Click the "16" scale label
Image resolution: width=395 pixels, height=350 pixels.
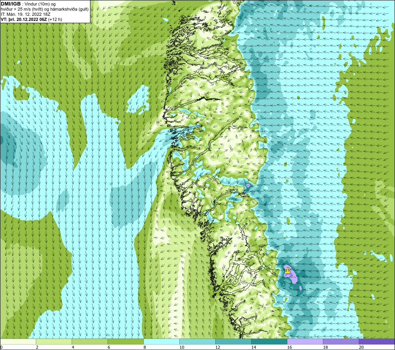pyautogui.click(x=290, y=347)
